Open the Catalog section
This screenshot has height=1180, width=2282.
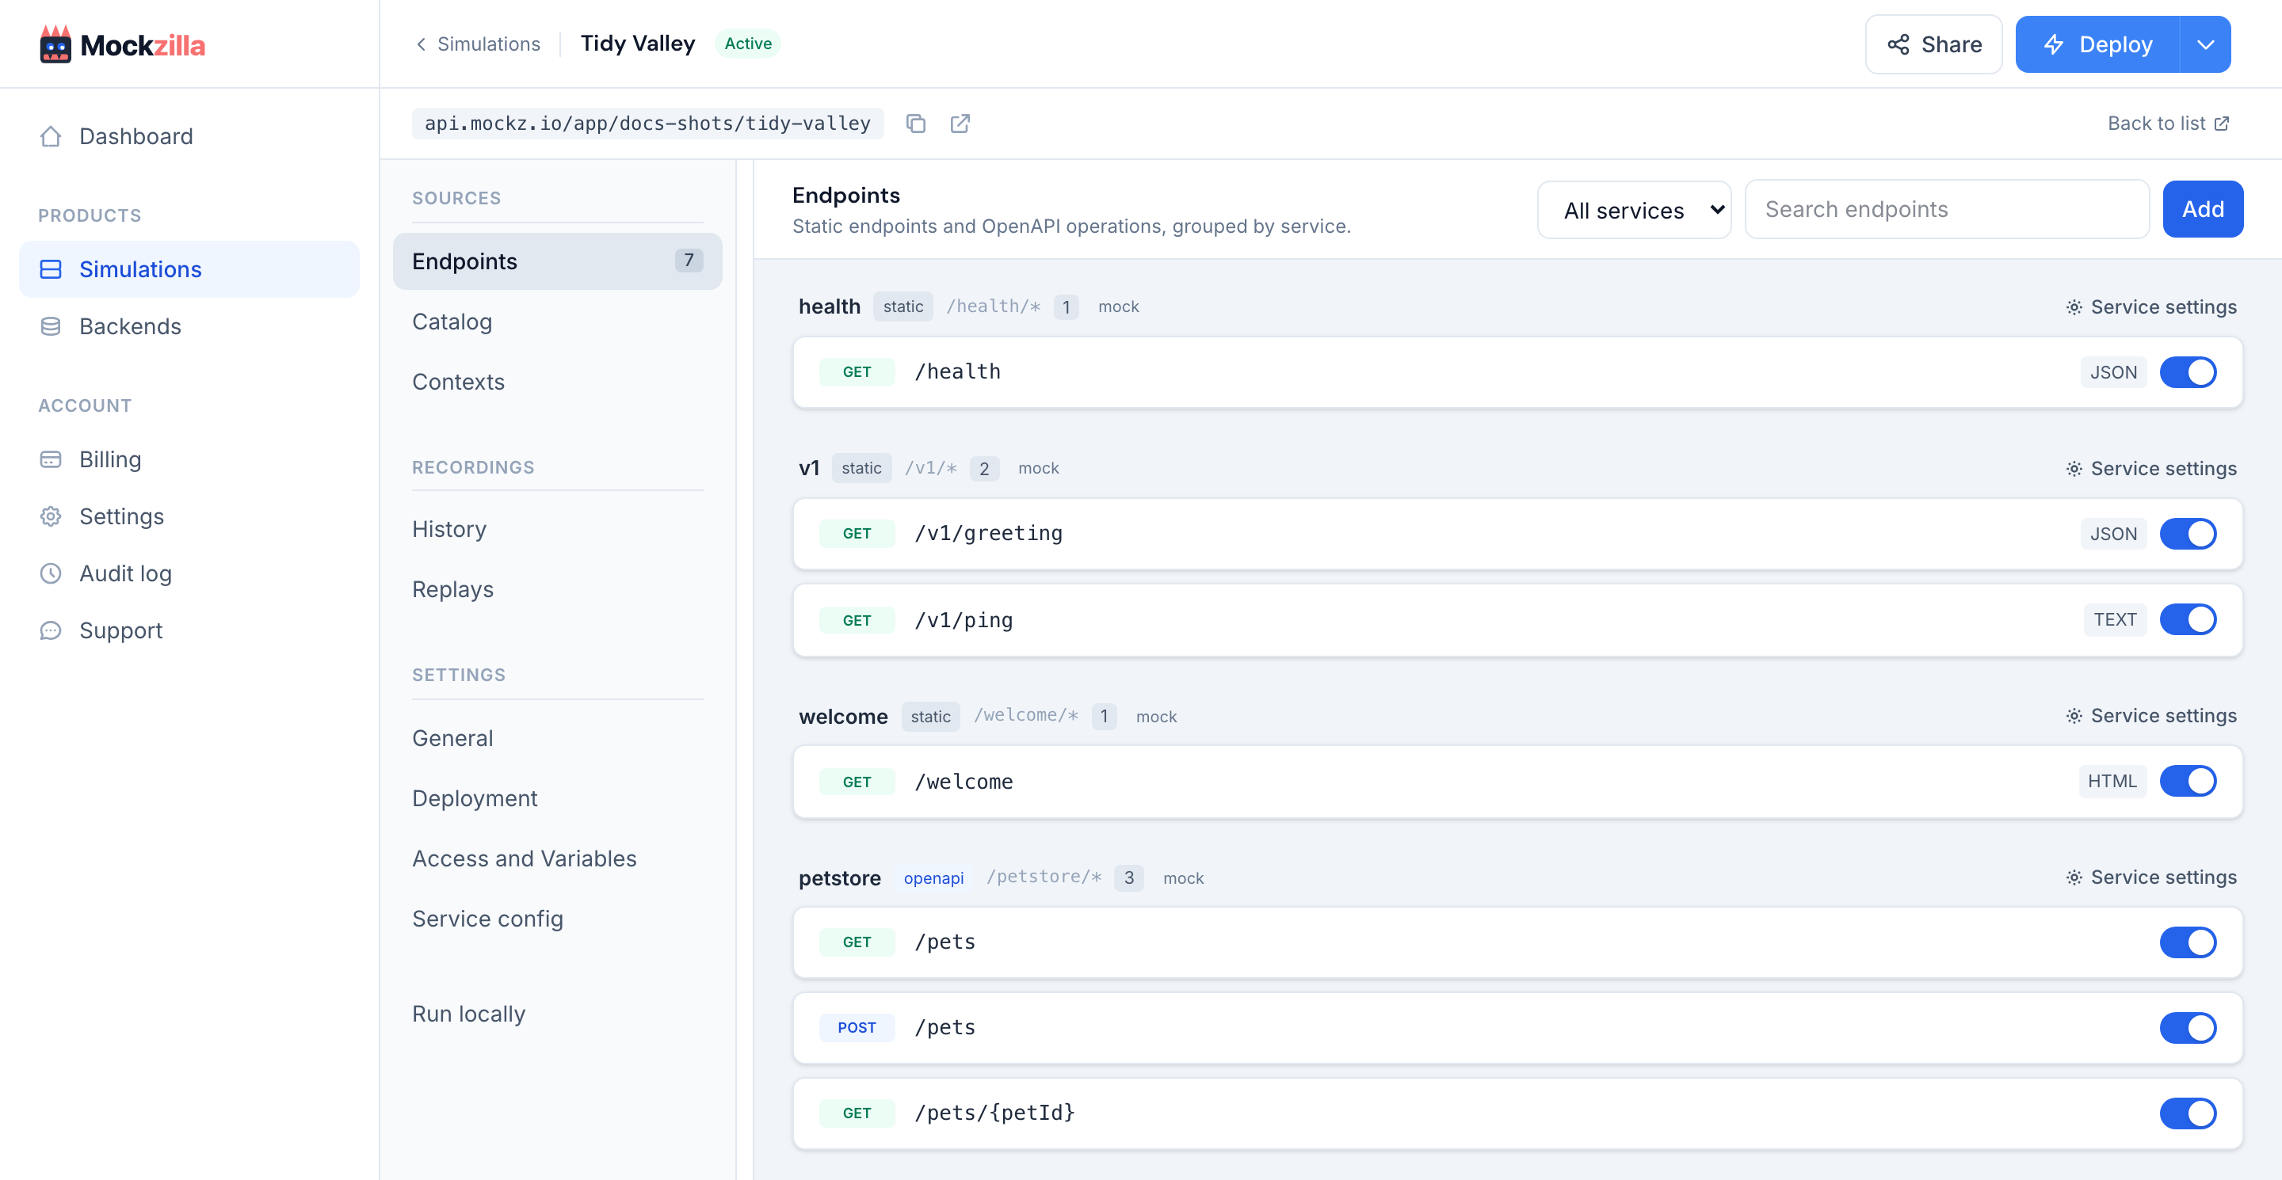point(452,322)
